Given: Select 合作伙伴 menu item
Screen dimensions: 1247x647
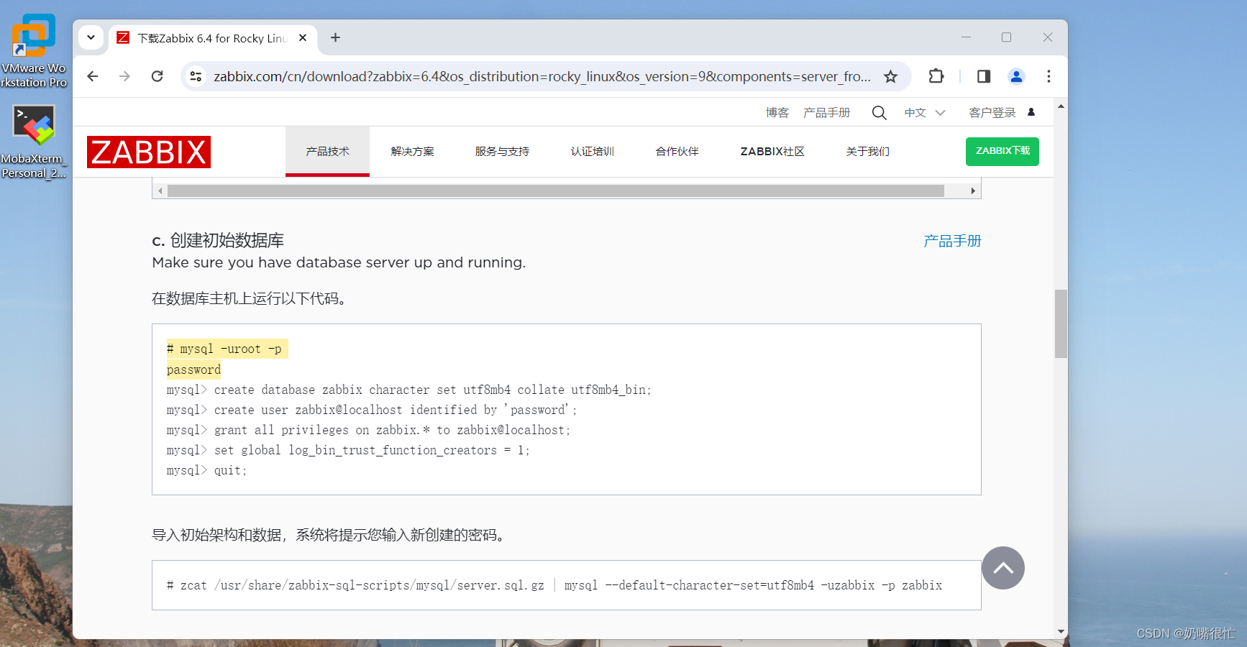Looking at the screenshot, I should click(677, 151).
